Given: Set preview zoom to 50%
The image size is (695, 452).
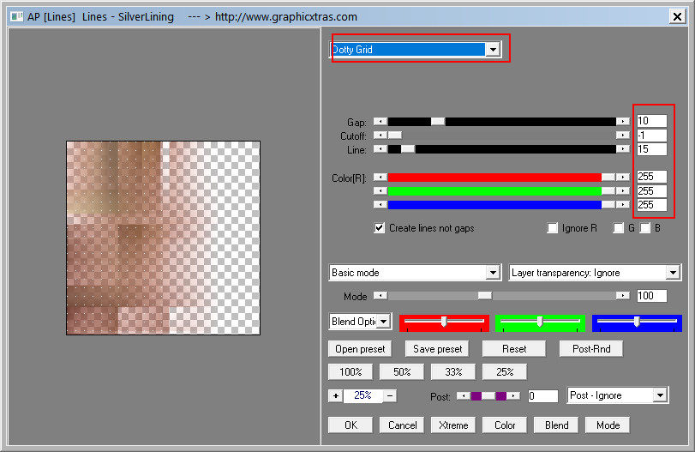Looking at the screenshot, I should tap(402, 372).
